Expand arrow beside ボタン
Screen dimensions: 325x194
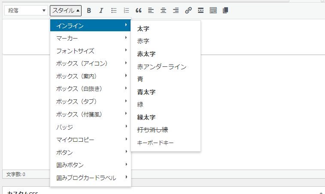pos(126,152)
